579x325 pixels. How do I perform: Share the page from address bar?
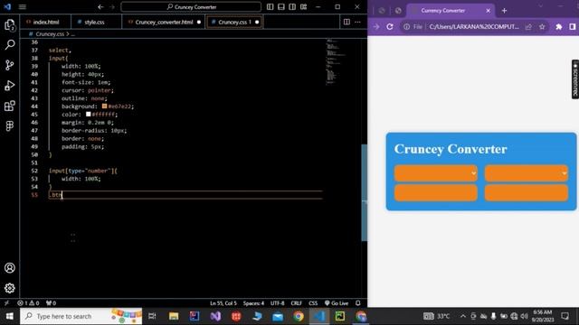(x=528, y=26)
